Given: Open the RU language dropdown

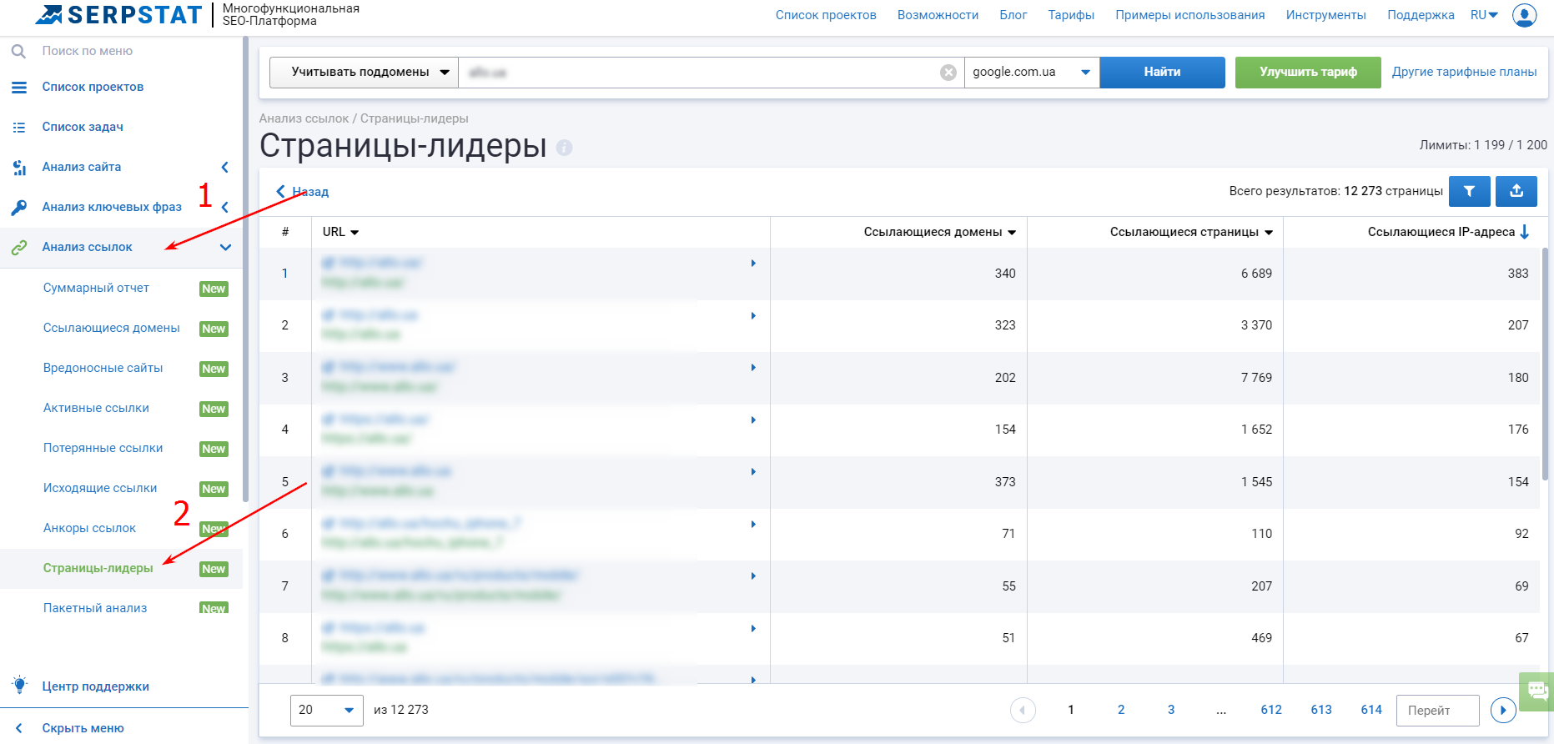Looking at the screenshot, I should [x=1485, y=15].
